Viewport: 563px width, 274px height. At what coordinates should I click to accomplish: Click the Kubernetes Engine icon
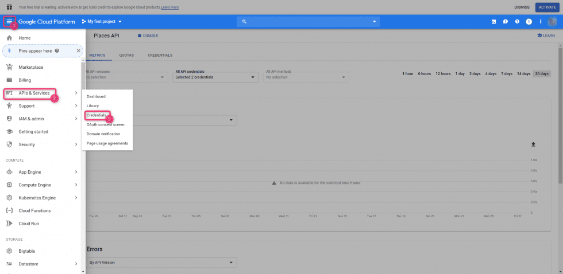(10, 198)
